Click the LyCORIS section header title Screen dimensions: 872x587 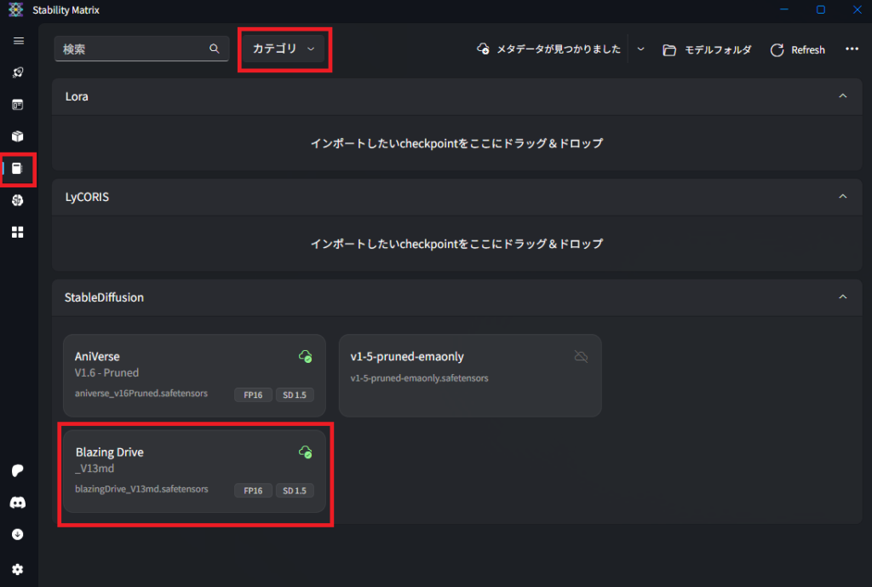[x=87, y=197]
